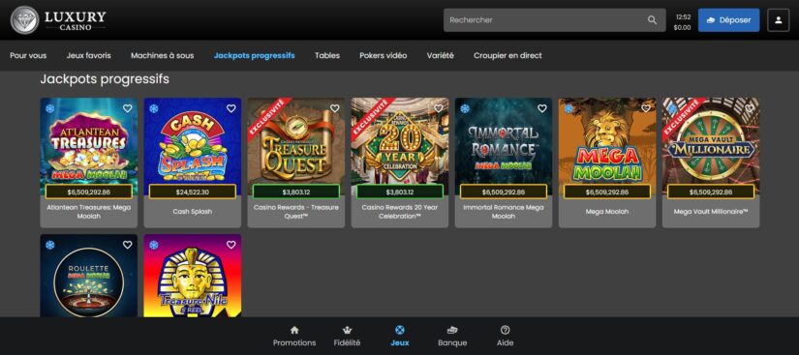Screen dimensions: 799x355
Task: Select Jackpots progressifs tab
Action: pos(255,55)
